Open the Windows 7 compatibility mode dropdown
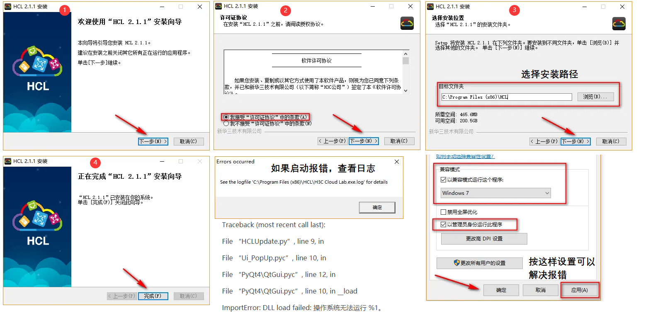The width and height of the screenshot is (648, 313). (495, 193)
